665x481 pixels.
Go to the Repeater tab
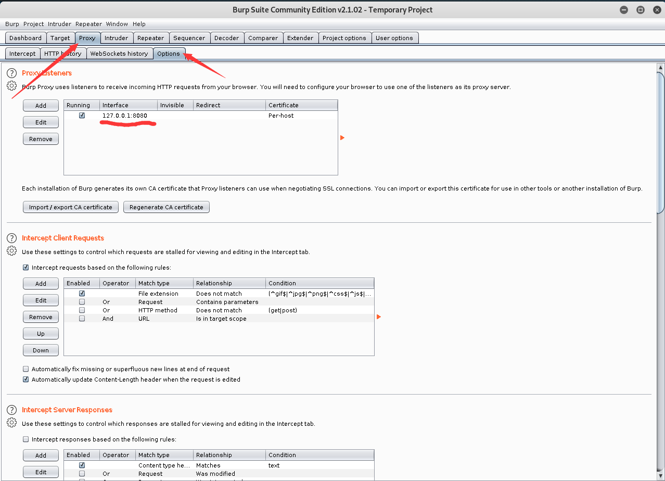[151, 38]
